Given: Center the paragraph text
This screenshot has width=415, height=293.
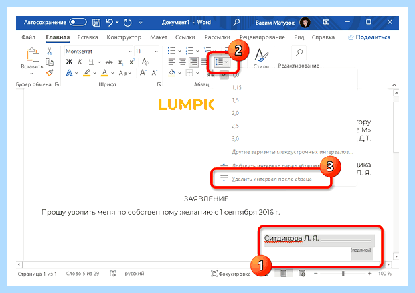Looking at the screenshot, I should click(x=183, y=62).
